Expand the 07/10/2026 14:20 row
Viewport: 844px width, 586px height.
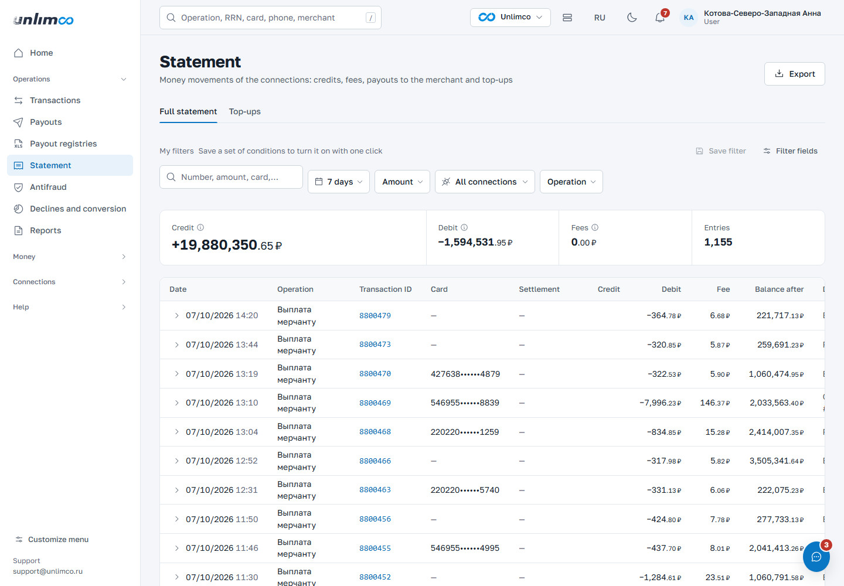tap(176, 315)
